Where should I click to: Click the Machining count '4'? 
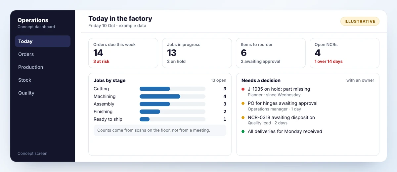225,97
